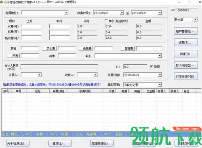
Task: Click the 电费 unit price field 5.4
Action: [x=116, y=32]
